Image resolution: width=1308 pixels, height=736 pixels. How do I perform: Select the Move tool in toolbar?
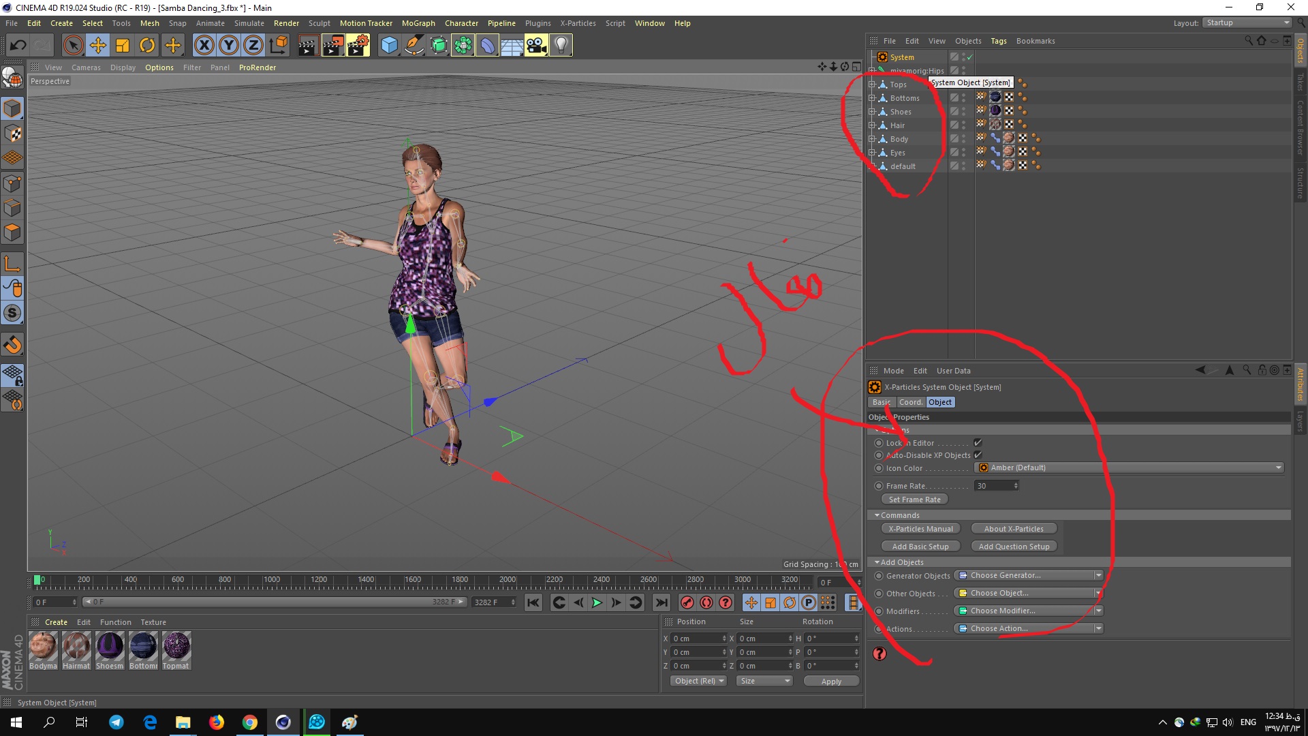pos(97,44)
